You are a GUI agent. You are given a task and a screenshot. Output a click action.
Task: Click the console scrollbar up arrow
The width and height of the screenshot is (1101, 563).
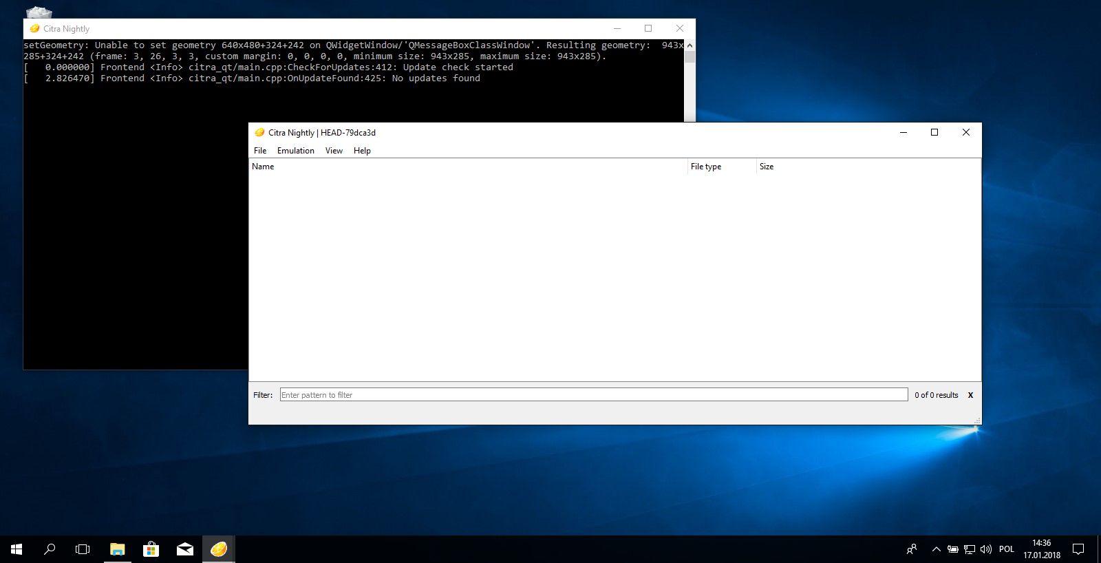(x=690, y=45)
